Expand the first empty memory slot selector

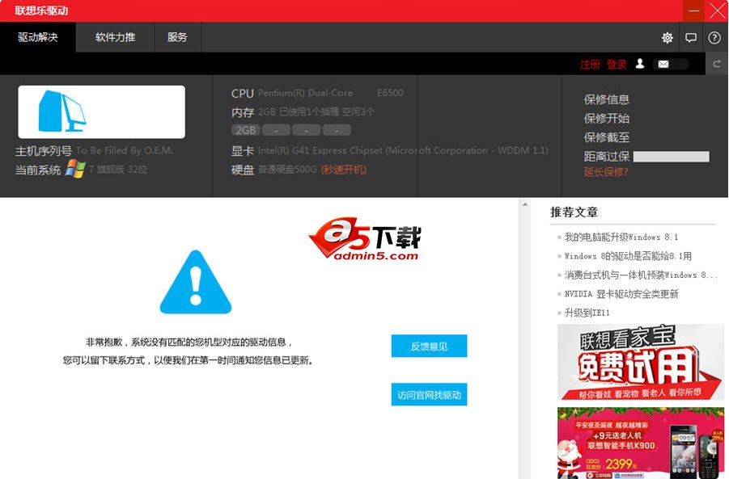(275, 130)
